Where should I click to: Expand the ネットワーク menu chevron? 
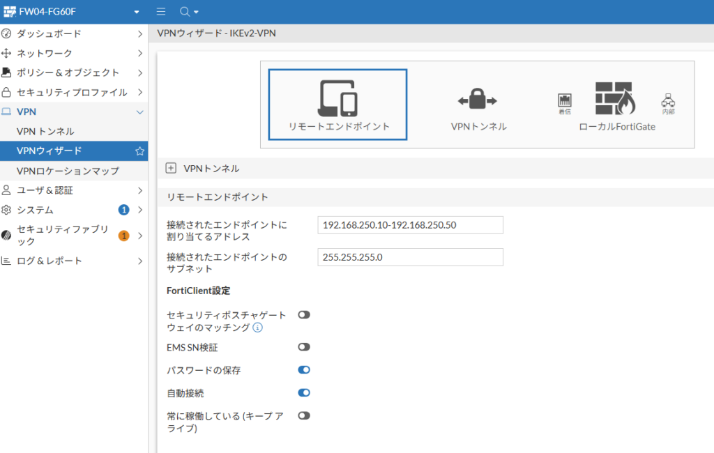(x=139, y=53)
